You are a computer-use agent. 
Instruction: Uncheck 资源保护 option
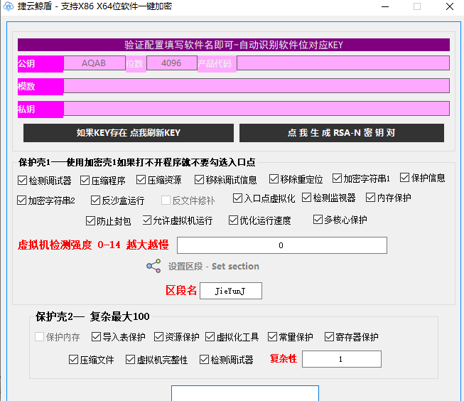tap(158, 337)
